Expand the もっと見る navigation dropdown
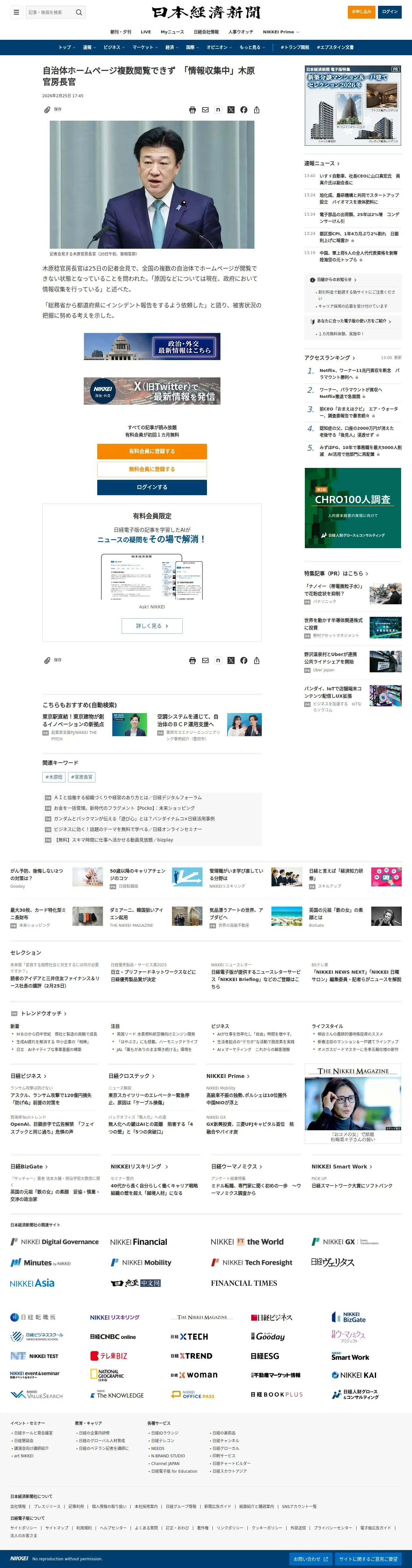 point(252,47)
